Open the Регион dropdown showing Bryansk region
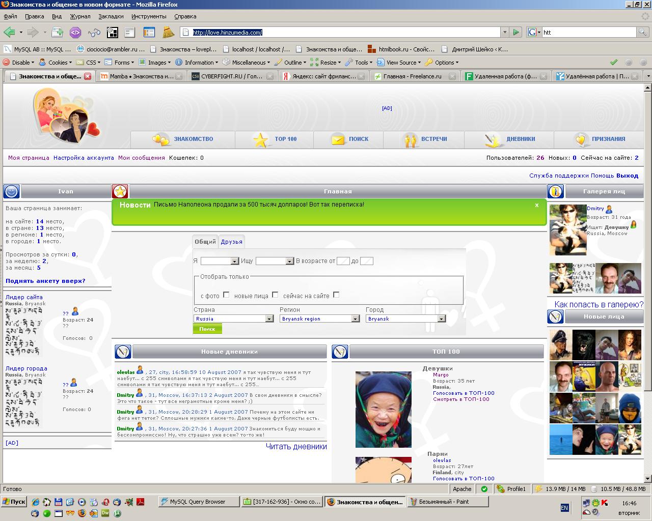652x521 pixels. tap(320, 319)
